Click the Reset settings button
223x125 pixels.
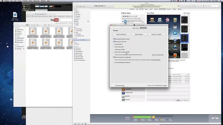click(139, 34)
